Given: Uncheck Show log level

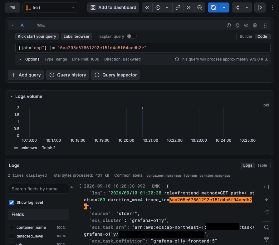Looking at the screenshot, I should [12, 203].
